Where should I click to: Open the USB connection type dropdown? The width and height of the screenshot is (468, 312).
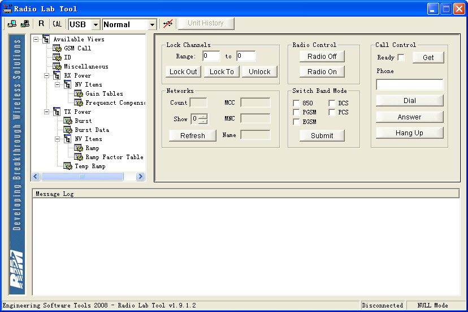tap(96, 24)
